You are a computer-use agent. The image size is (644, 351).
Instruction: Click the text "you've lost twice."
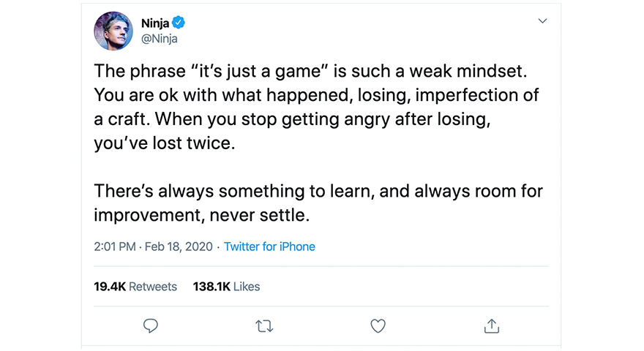(x=165, y=143)
